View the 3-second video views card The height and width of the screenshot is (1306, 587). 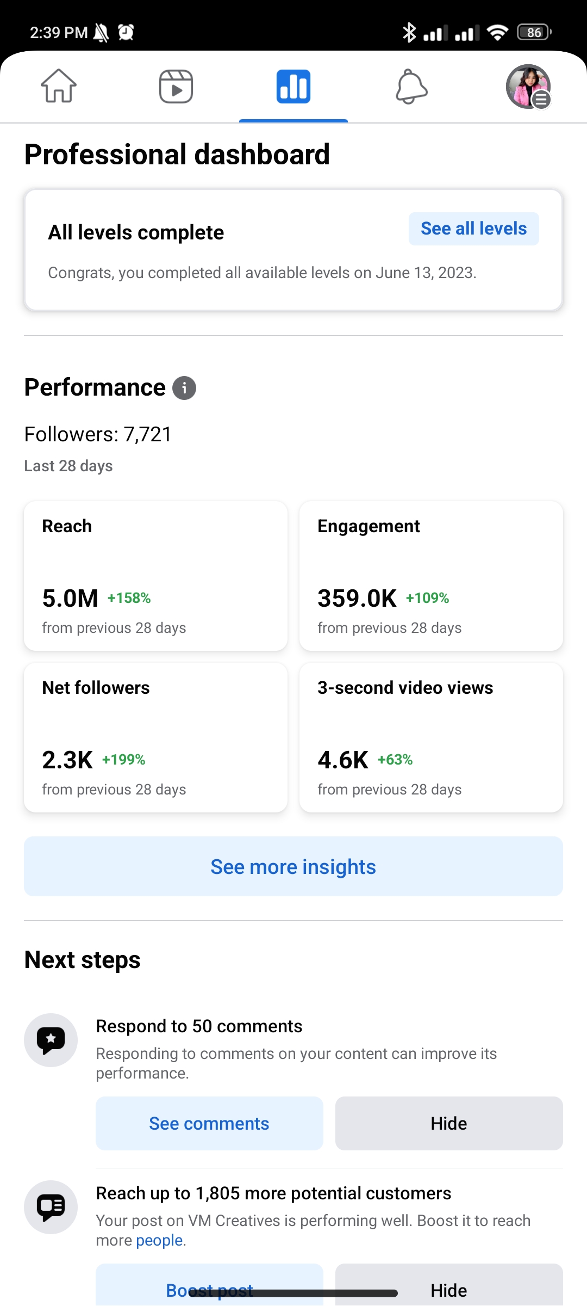pos(431,737)
